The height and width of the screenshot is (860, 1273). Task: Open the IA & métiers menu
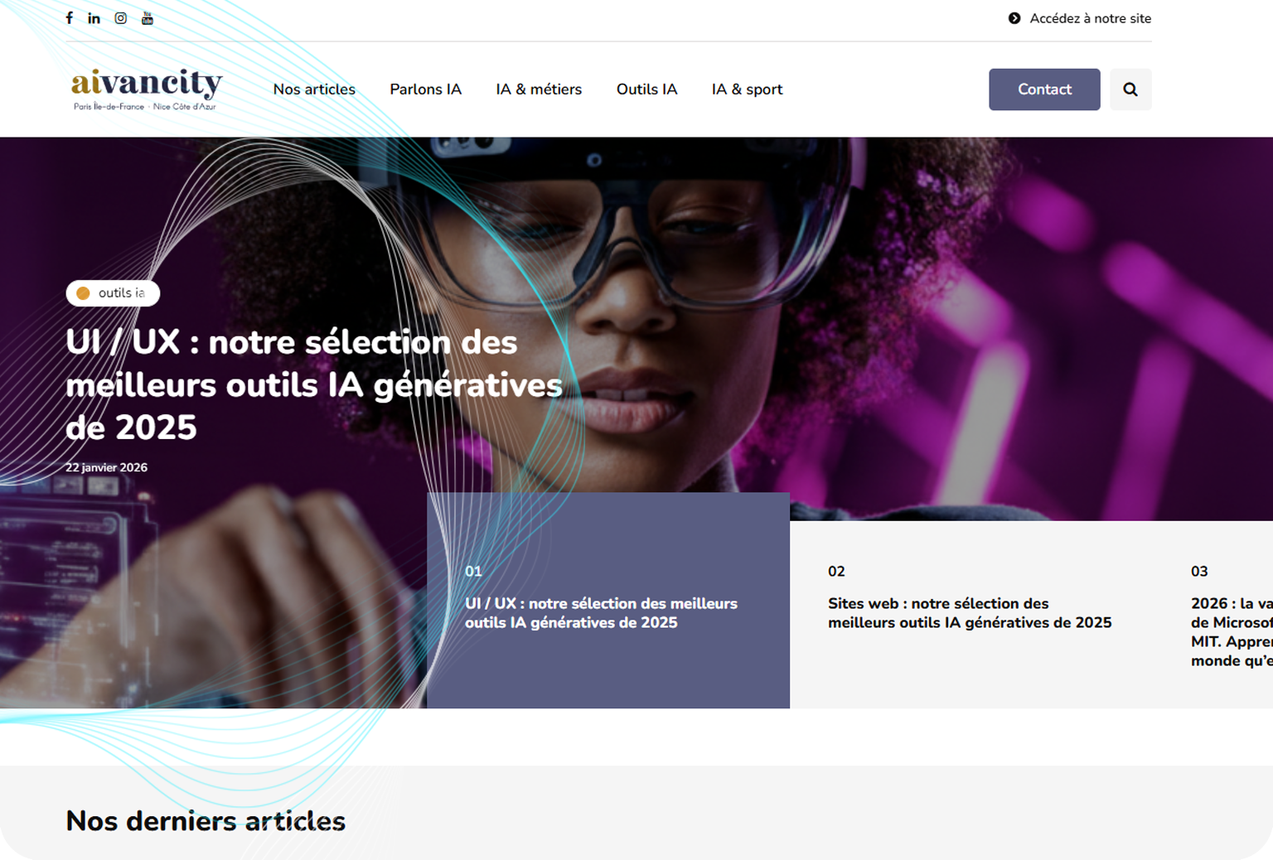(539, 89)
